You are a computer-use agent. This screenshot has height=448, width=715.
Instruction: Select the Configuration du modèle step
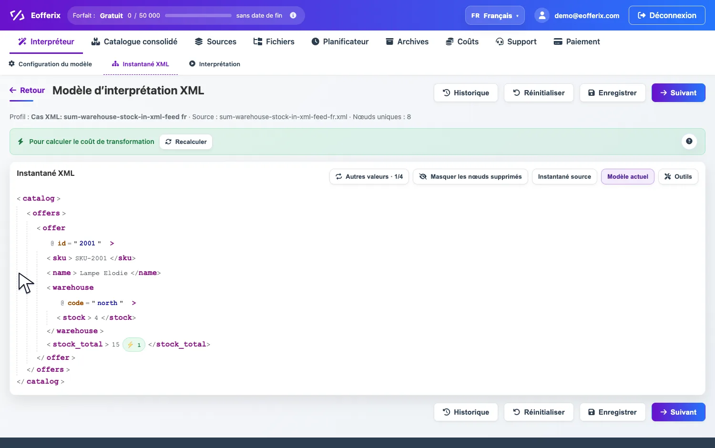(50, 64)
